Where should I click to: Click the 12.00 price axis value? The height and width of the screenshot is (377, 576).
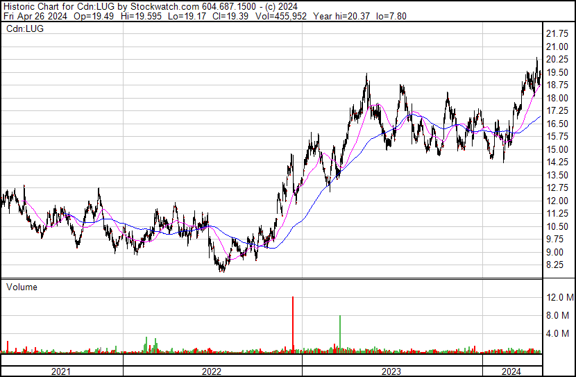click(557, 201)
